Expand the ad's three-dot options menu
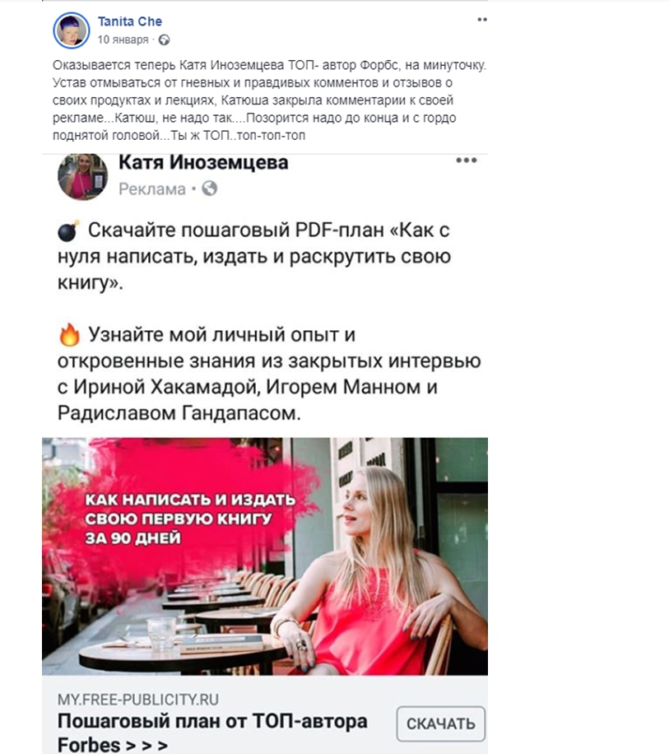 point(467,161)
